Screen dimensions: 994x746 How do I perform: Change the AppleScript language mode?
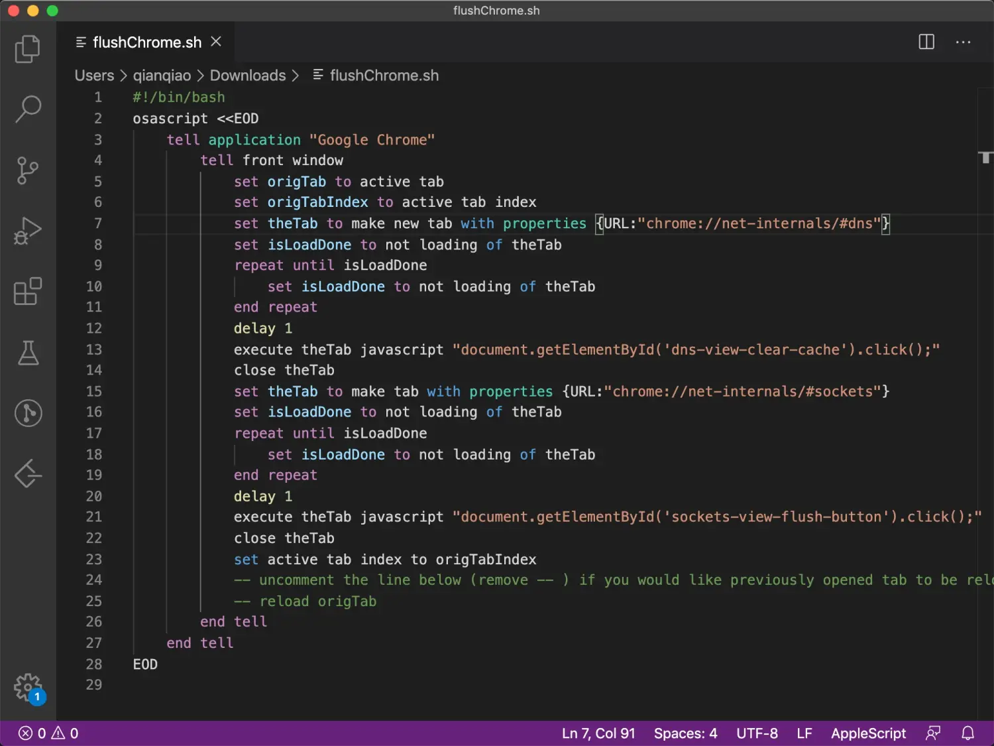(868, 733)
